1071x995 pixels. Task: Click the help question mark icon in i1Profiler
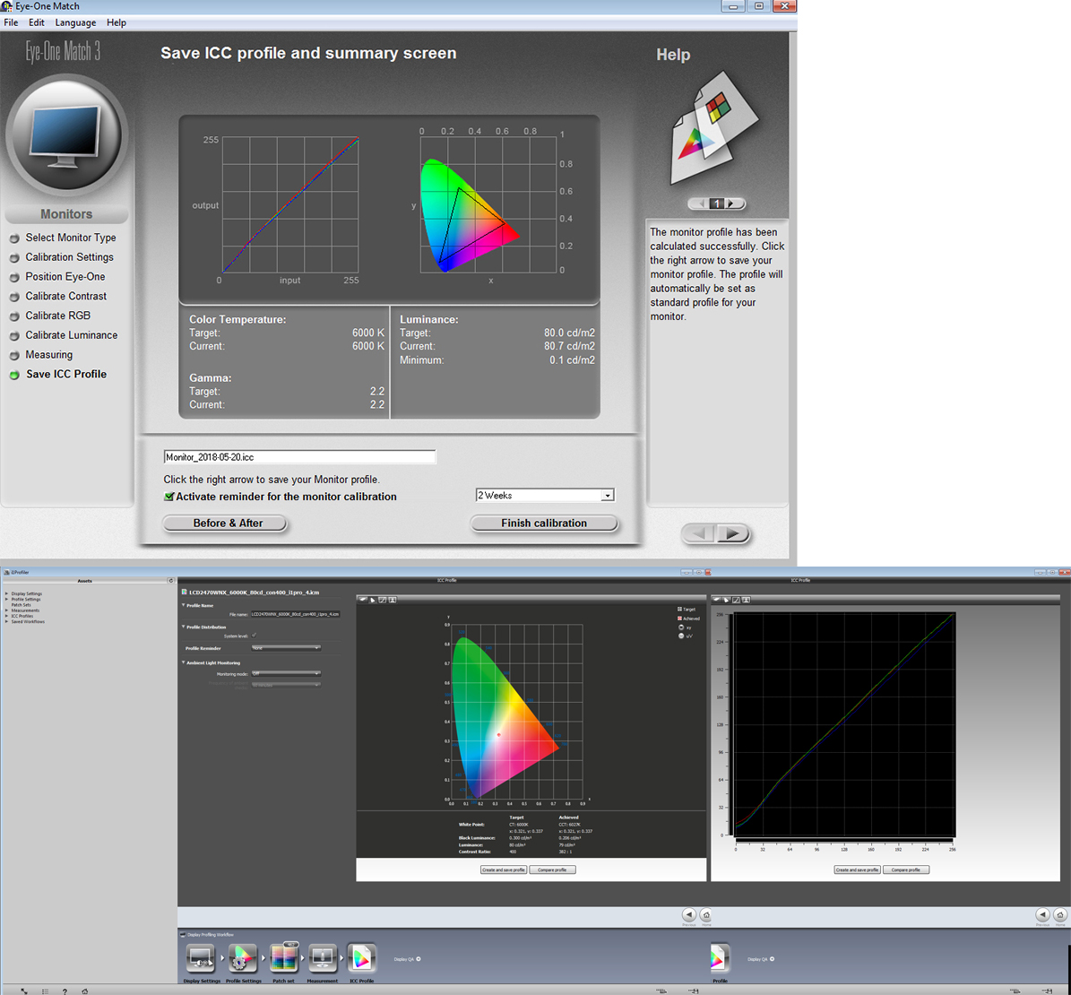click(x=65, y=991)
